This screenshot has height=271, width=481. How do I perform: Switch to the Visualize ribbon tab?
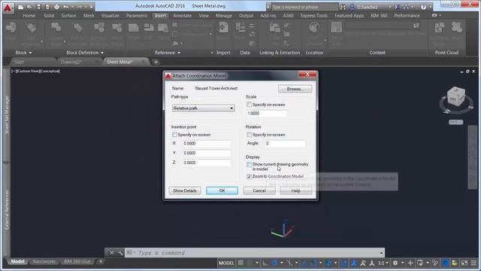coord(110,15)
